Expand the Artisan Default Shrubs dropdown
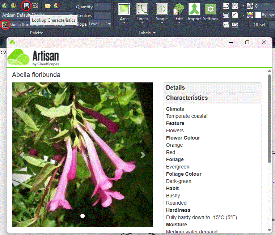This screenshot has height=235, width=275. point(36,15)
